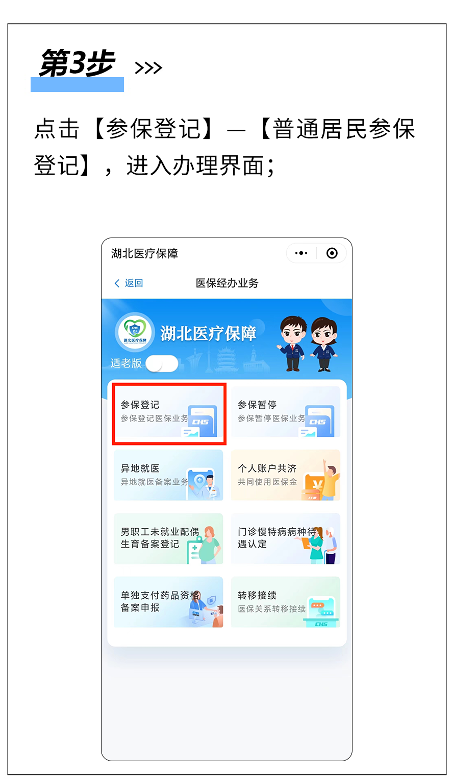The height and width of the screenshot is (779, 454).
Task: Open 参保暂停 service card
Action: [x=286, y=412]
